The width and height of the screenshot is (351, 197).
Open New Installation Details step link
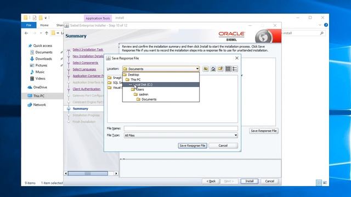tap(88, 56)
